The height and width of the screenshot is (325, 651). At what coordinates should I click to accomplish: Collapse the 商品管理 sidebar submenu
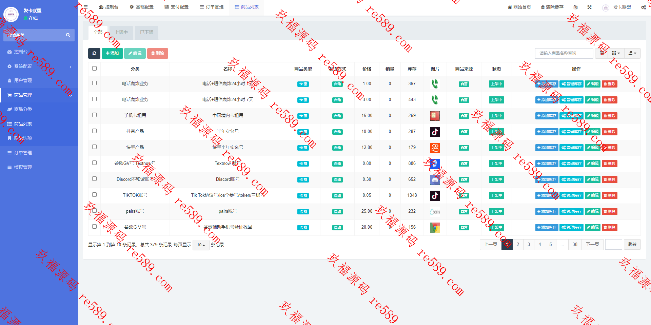pyautogui.click(x=39, y=95)
